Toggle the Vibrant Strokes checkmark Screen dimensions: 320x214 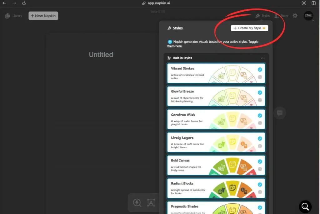tap(260, 70)
